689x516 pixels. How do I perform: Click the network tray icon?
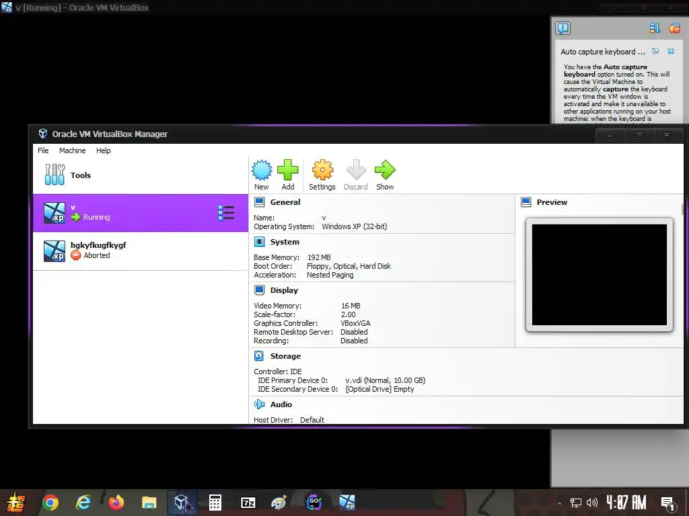(576, 503)
